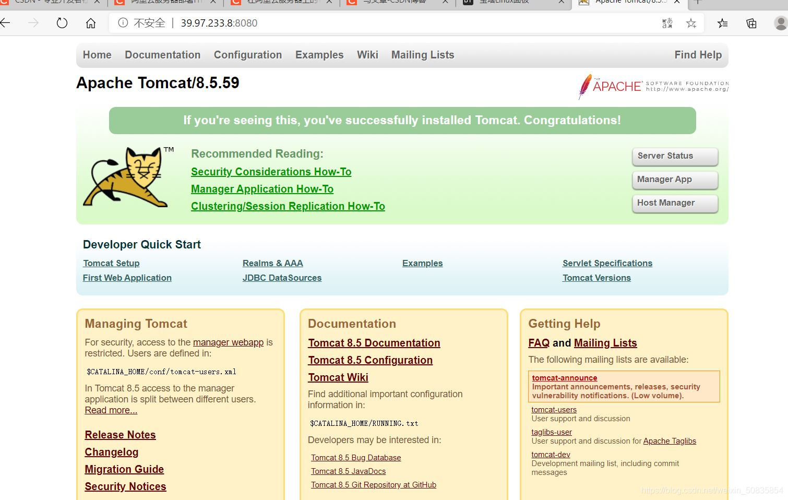Open Mailing Lists link in Getting Help

tap(605, 343)
